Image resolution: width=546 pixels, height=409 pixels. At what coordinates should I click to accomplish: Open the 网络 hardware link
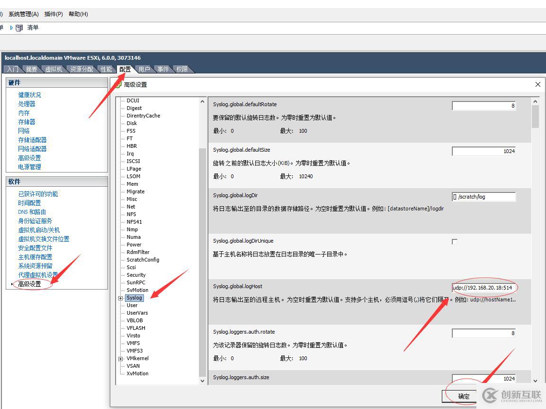click(x=24, y=131)
